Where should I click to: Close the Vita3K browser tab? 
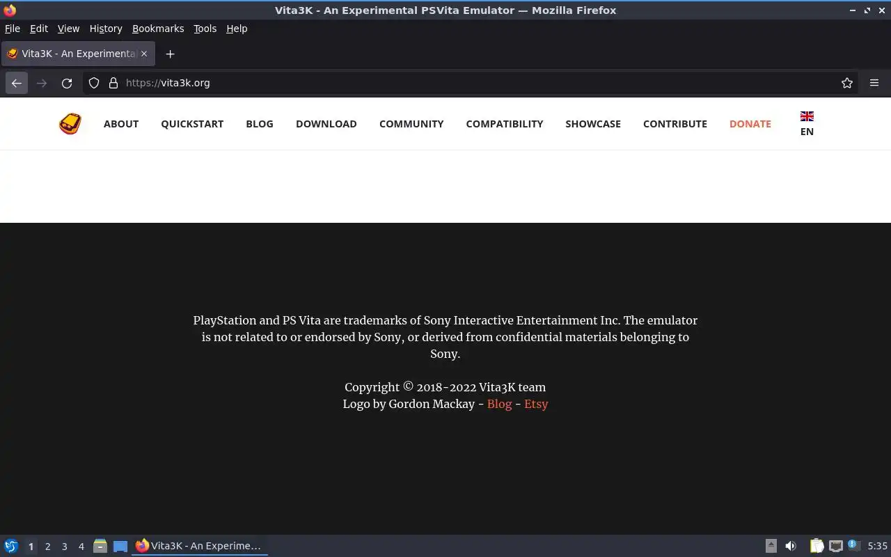(144, 54)
